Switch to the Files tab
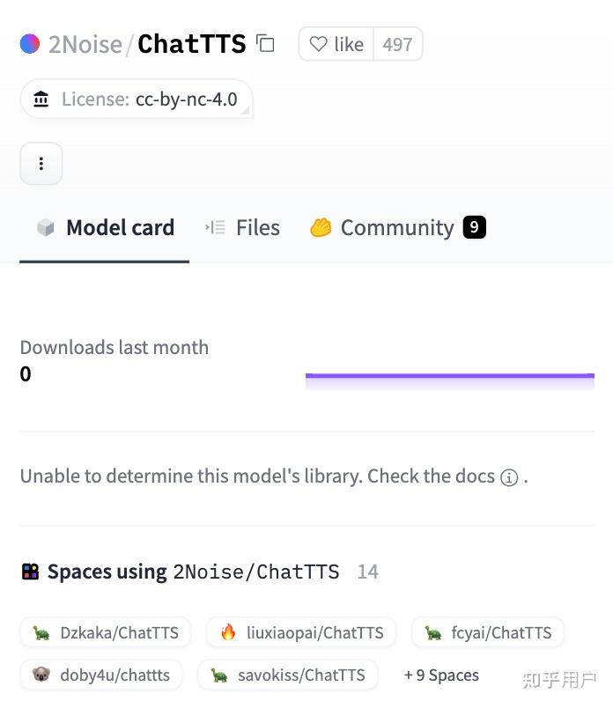This screenshot has height=701, width=613. click(243, 228)
